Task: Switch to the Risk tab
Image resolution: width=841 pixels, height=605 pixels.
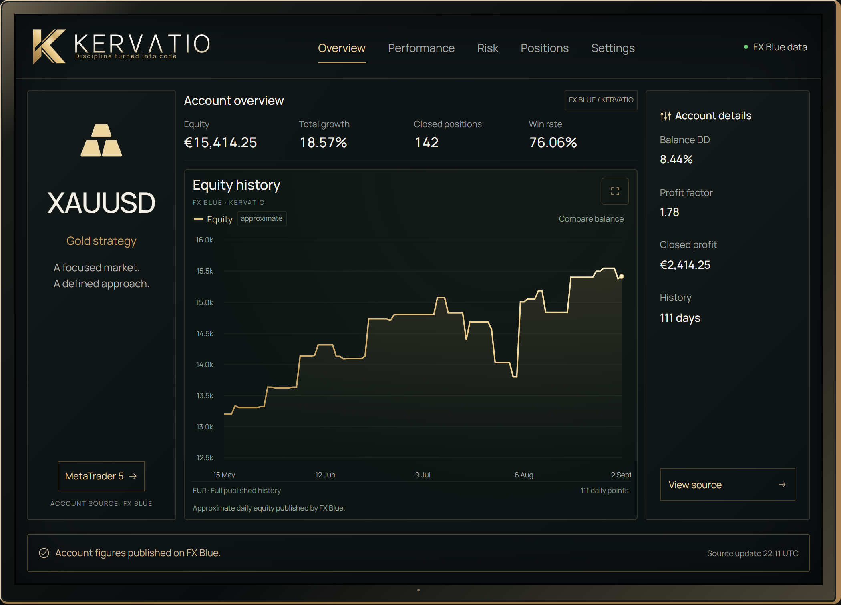Action: click(x=487, y=48)
